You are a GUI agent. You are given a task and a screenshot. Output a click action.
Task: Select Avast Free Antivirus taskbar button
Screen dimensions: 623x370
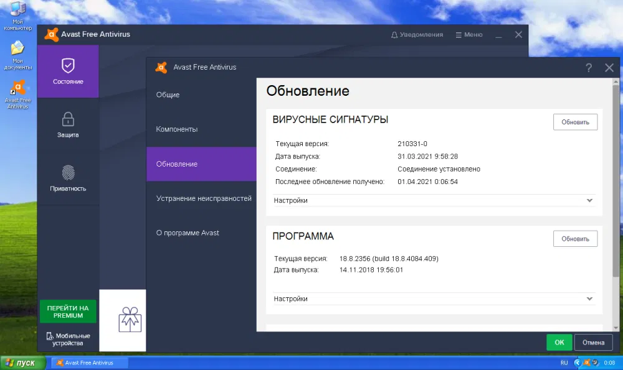click(x=90, y=363)
